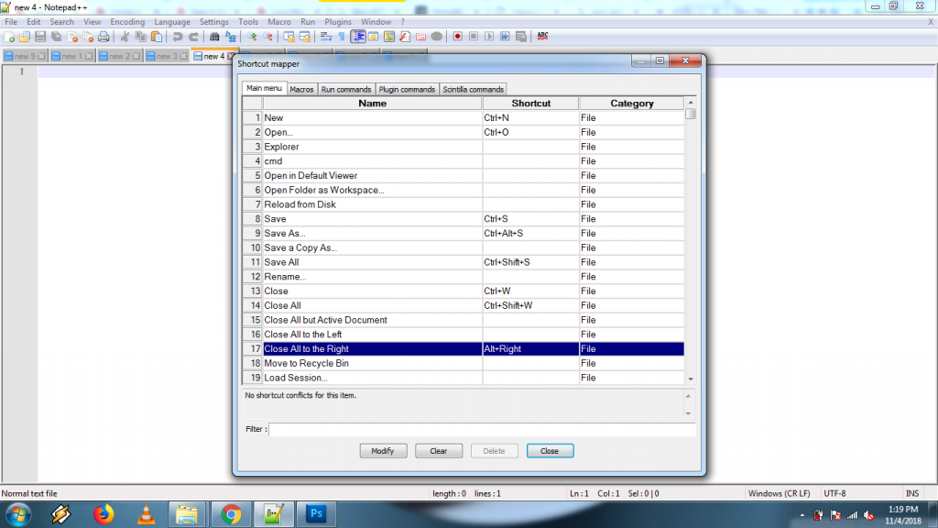
Task: Click the ABC spell check icon
Action: pos(542,37)
